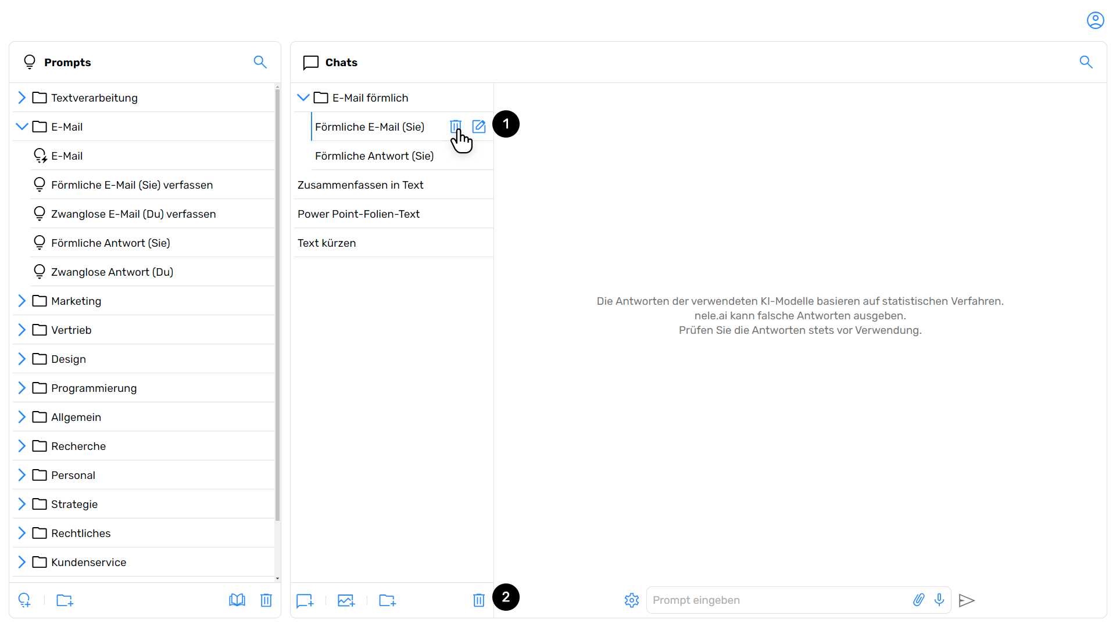The image size is (1116, 627).
Task: Select Förmliche Antwort (Sie) chat item
Action: (x=374, y=156)
